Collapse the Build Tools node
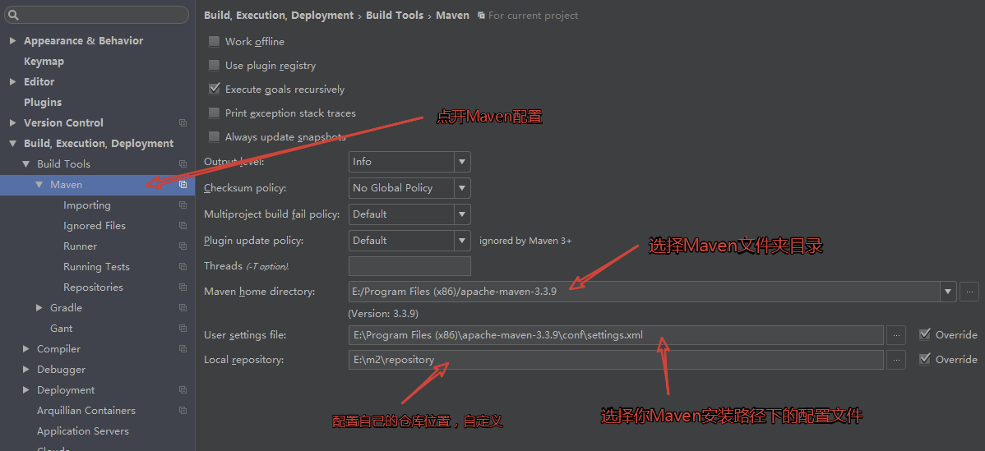 pyautogui.click(x=25, y=164)
